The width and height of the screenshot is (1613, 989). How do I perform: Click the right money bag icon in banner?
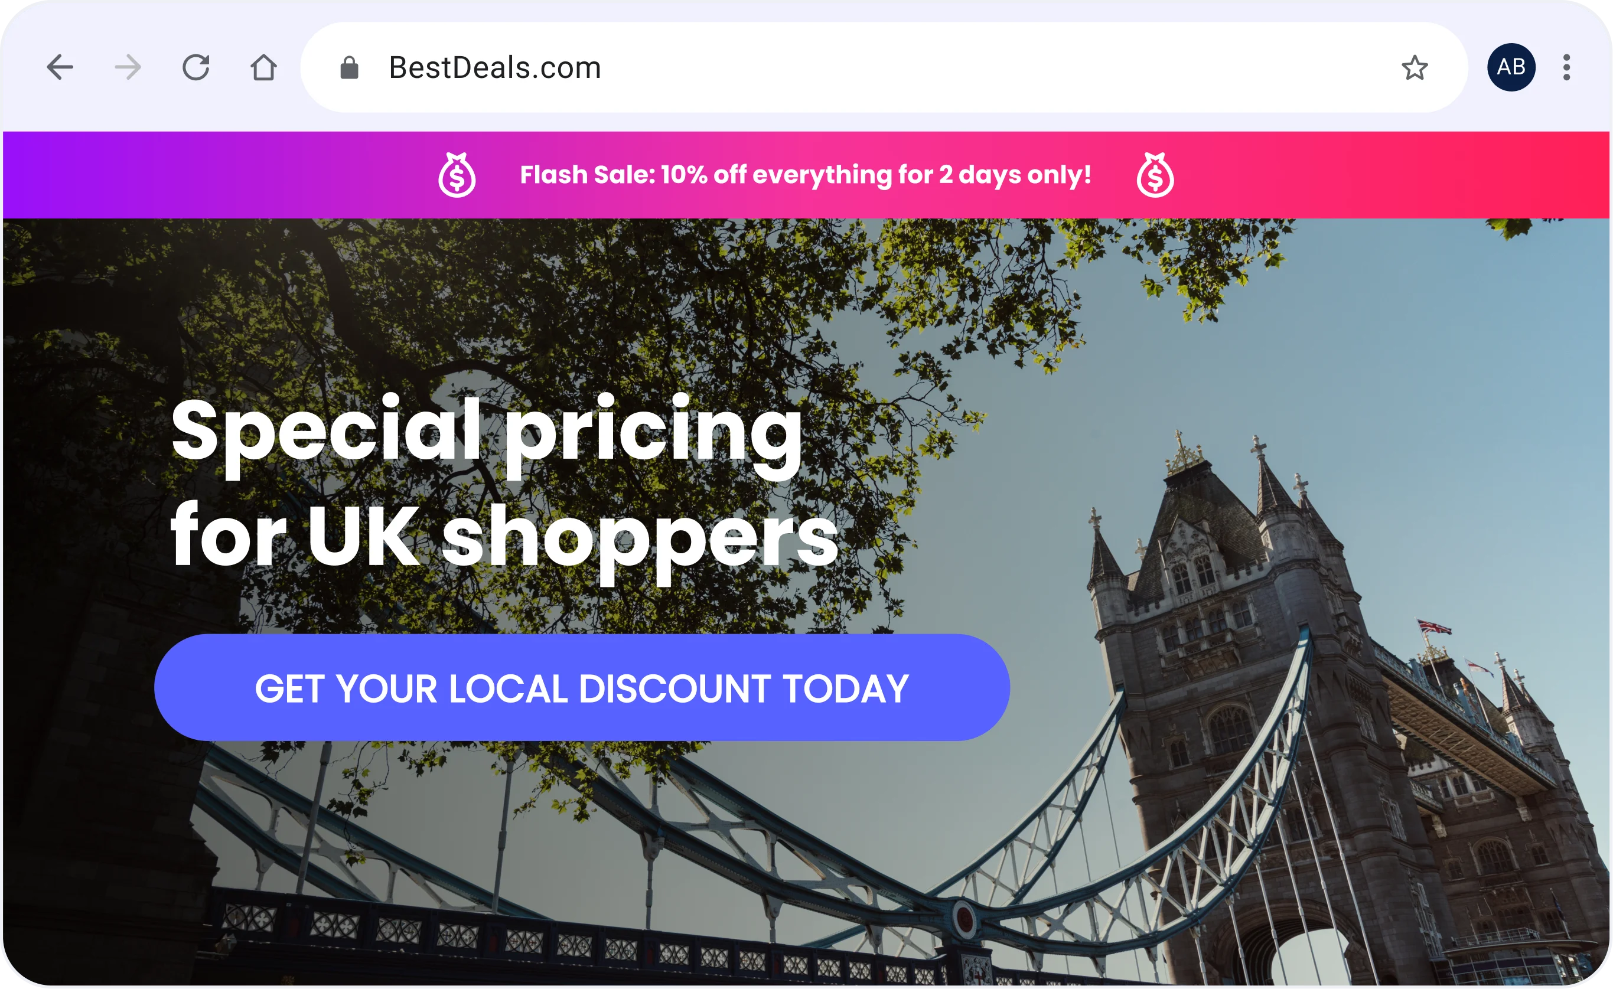tap(1155, 175)
